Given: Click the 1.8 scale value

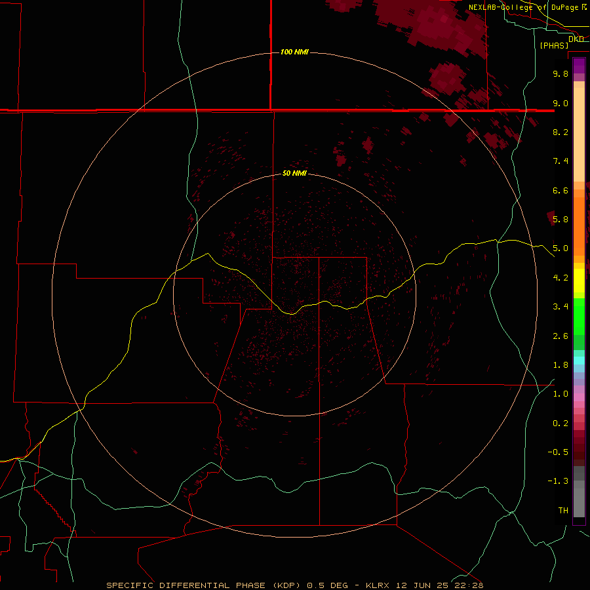Looking at the screenshot, I should coord(560,365).
